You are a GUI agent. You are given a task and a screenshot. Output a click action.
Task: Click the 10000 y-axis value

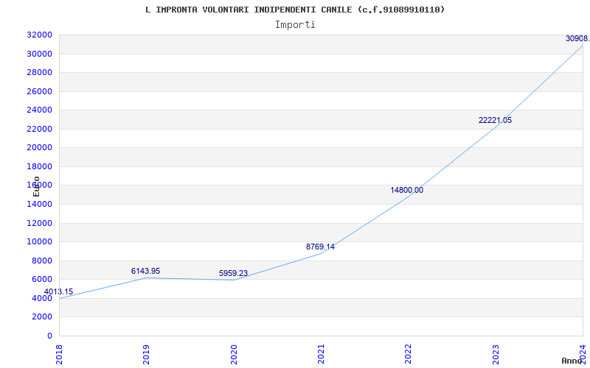pos(39,242)
